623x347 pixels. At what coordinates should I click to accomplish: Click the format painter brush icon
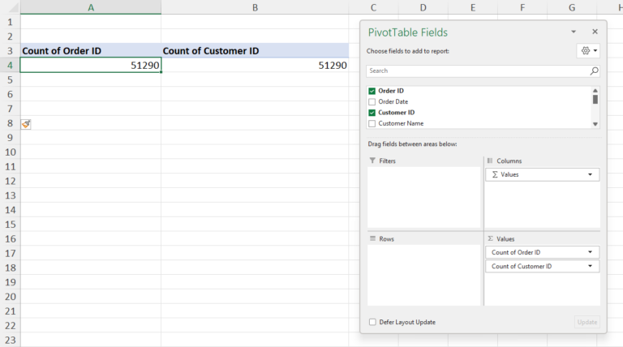point(26,124)
